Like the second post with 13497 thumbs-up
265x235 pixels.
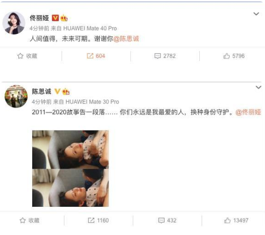tap(227, 220)
